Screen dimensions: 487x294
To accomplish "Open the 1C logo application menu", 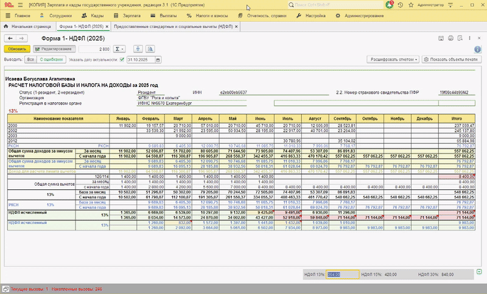I will pyautogui.click(x=9, y=5).
